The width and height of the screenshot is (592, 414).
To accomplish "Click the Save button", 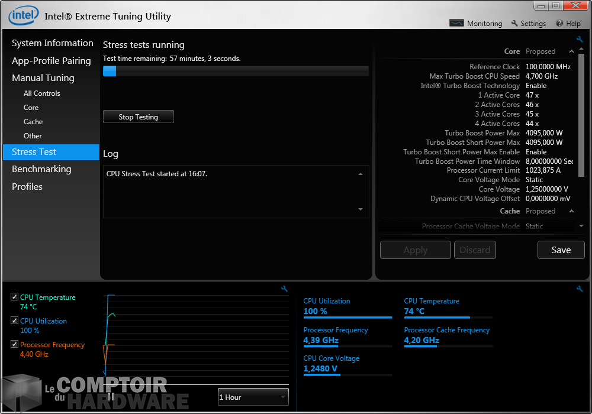I will 561,250.
